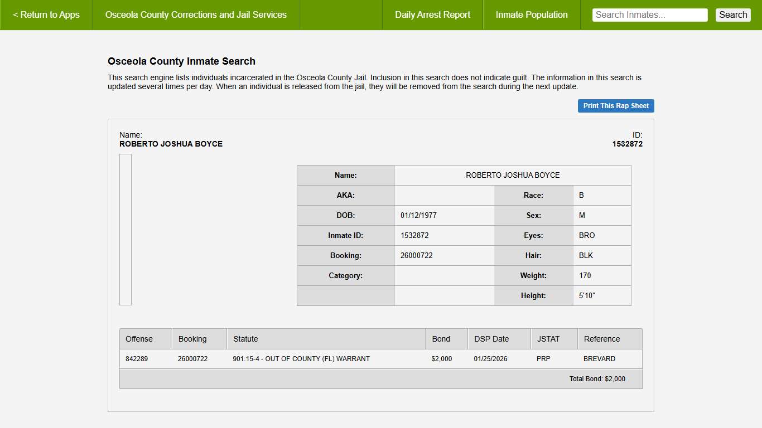Go to the Inmate Population page
The width and height of the screenshot is (762, 428).
coord(532,15)
